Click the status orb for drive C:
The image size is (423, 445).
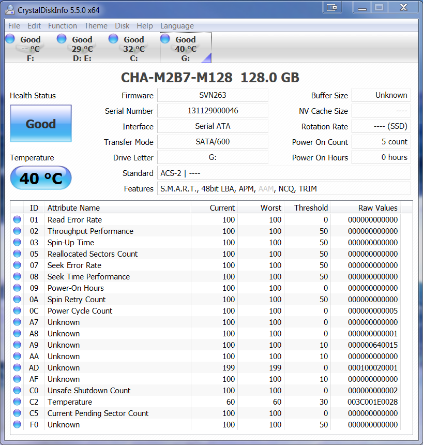pos(113,39)
